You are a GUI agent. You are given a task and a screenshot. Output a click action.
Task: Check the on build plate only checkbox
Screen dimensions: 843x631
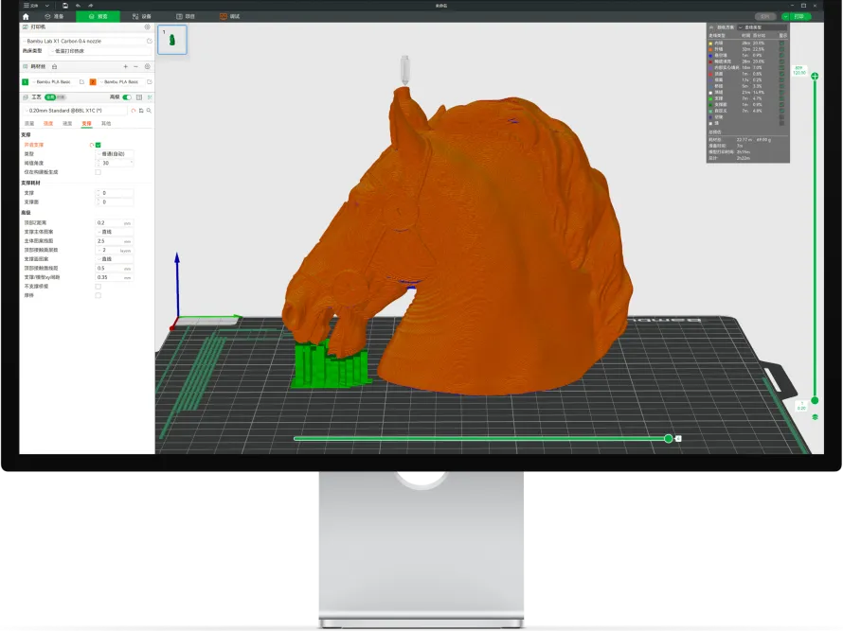[98, 172]
